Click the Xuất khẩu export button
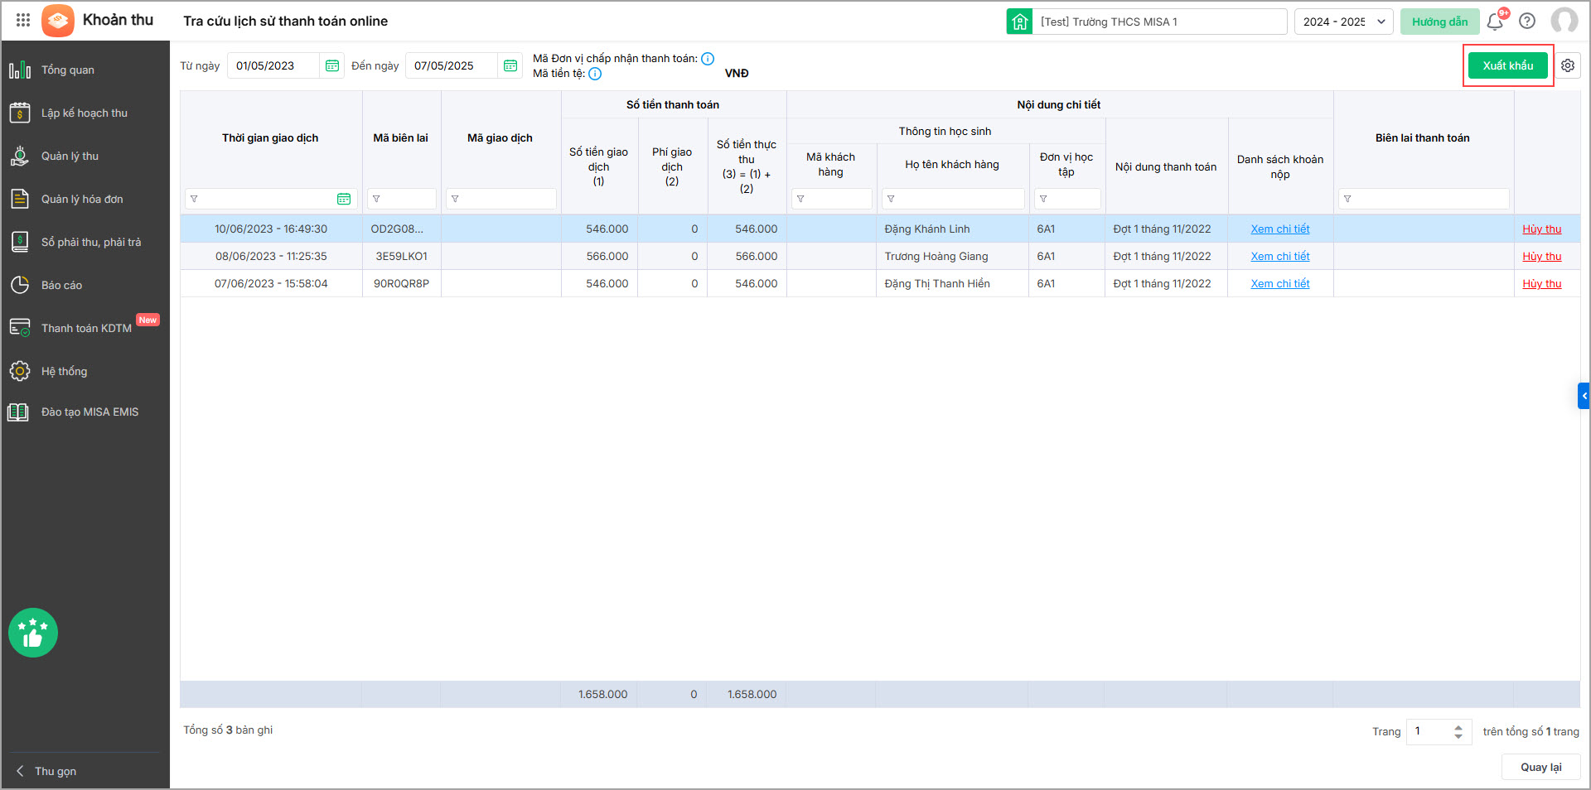 [1507, 65]
